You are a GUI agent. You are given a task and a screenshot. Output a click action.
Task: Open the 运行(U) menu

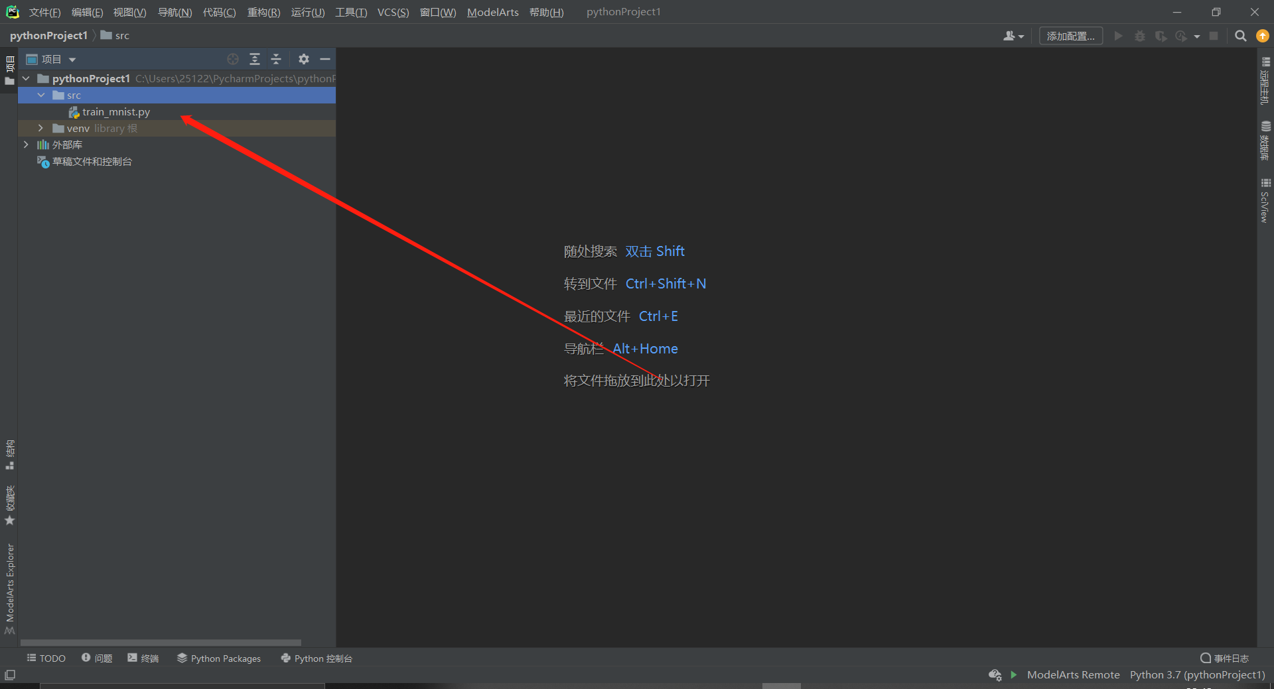point(308,12)
